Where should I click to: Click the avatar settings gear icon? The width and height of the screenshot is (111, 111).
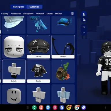click(84, 20)
